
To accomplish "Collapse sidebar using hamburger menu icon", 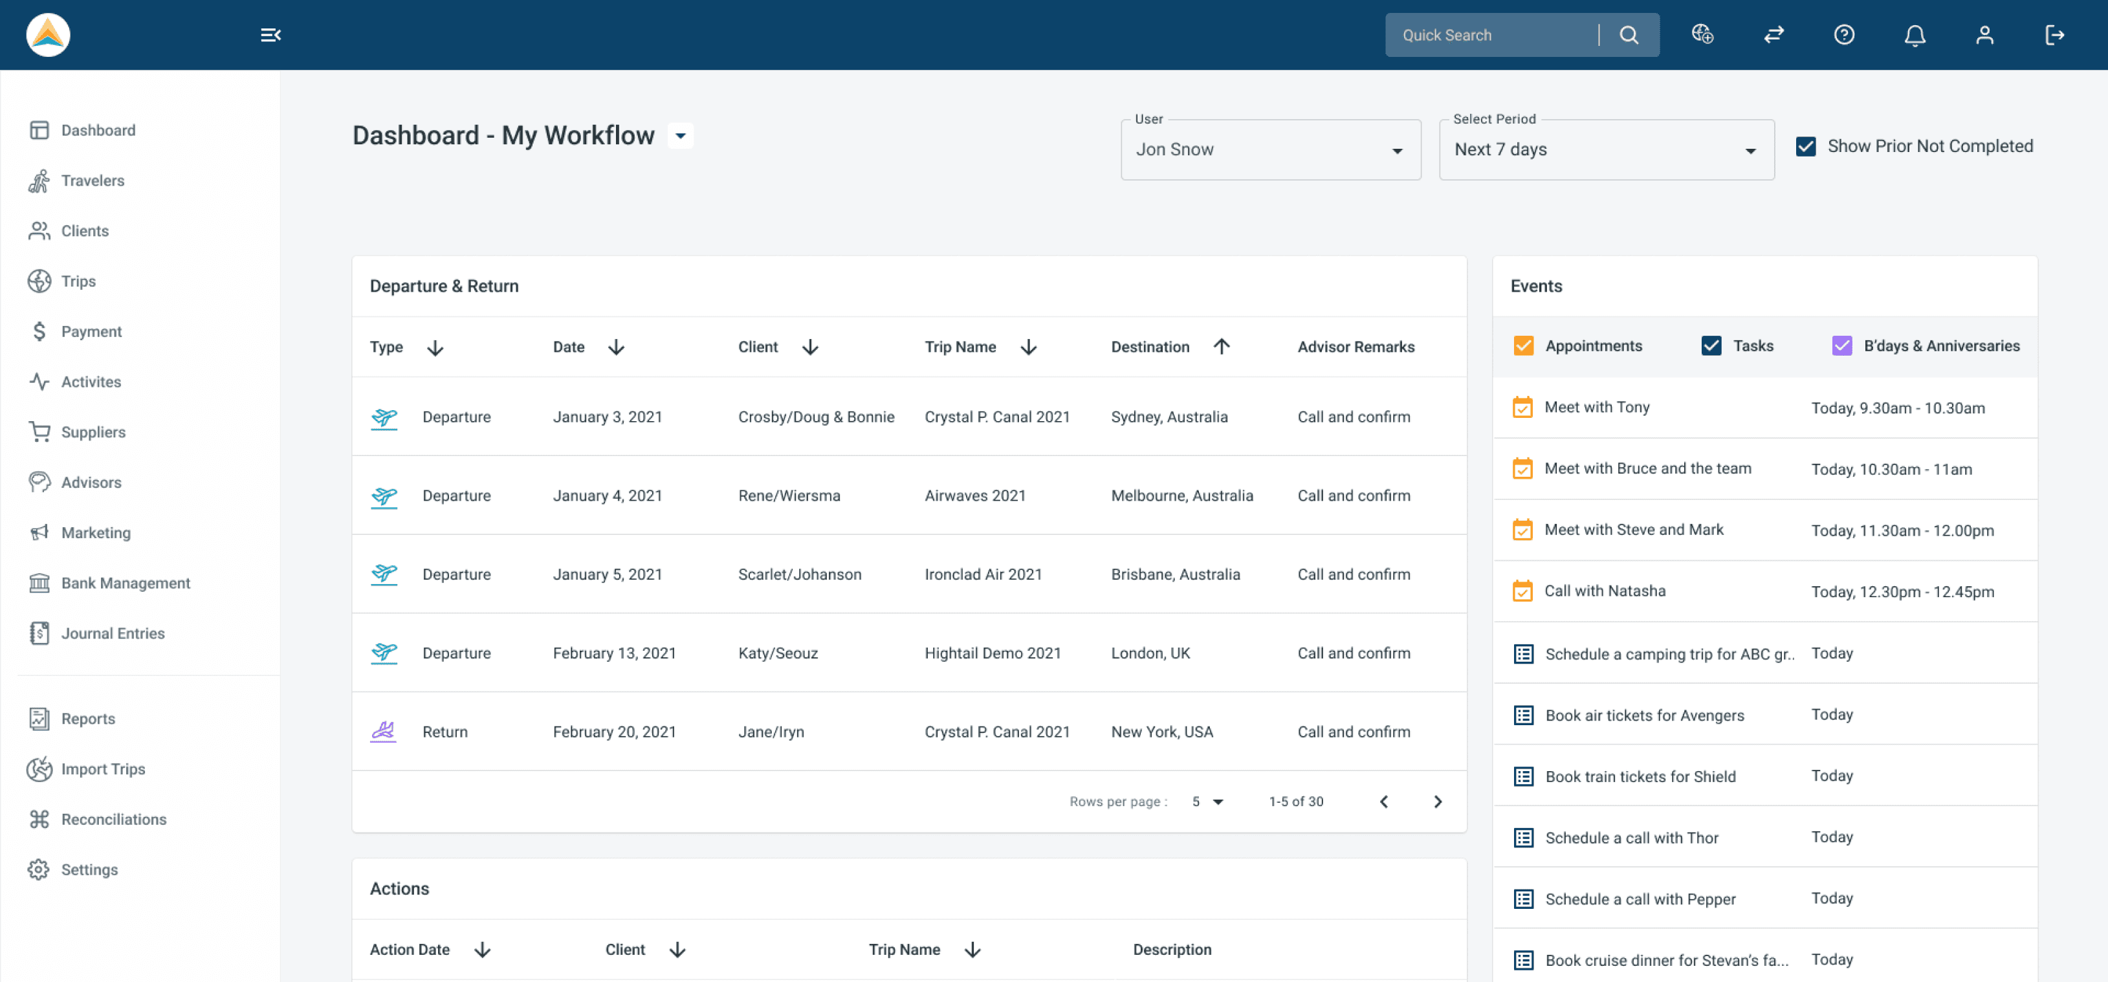I will pos(270,35).
